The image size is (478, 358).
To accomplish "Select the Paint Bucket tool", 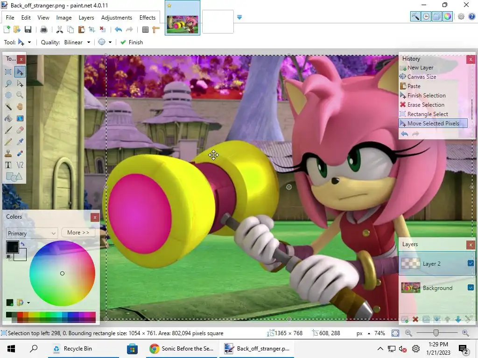I will click(x=8, y=118).
